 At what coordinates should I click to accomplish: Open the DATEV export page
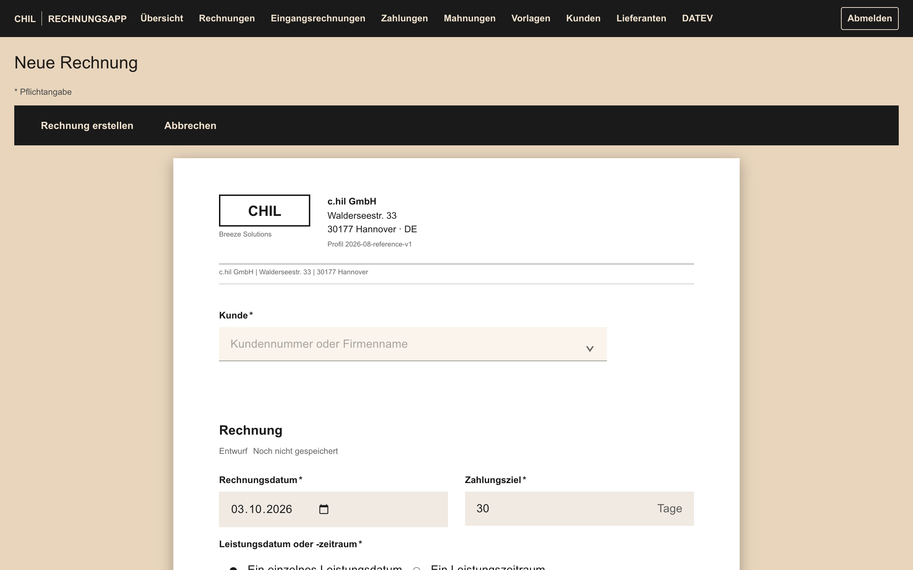pos(697,18)
